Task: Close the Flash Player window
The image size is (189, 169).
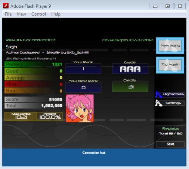Action: (180, 6)
